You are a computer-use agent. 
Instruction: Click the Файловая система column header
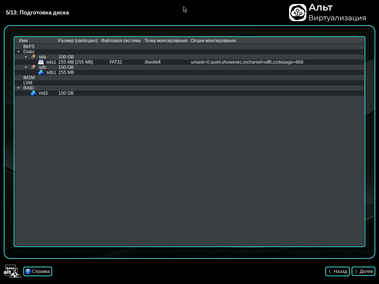(121, 41)
